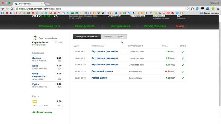Image resolution: width=221 pixels, height=124 pixels.
Task: Click the browser address bar URL
Action: tap(40, 9)
